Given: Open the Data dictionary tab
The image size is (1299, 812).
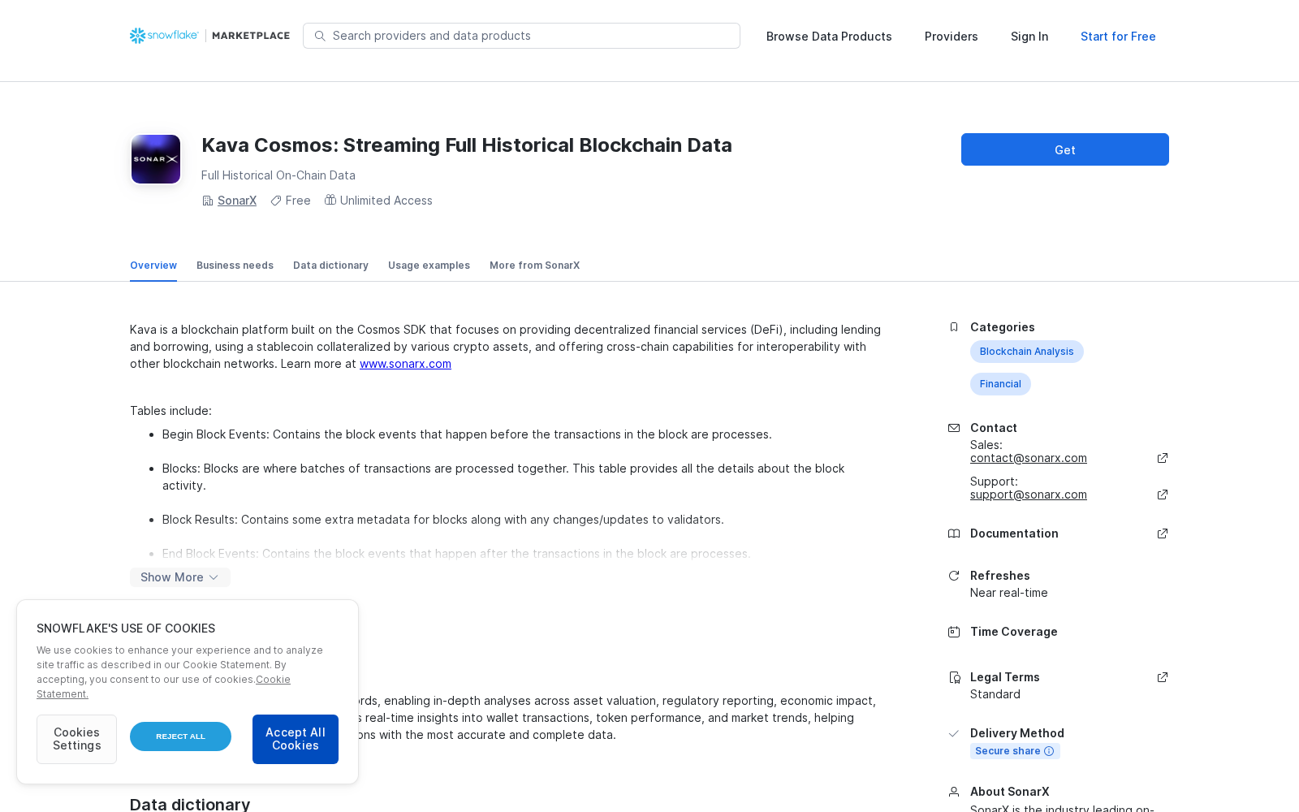Looking at the screenshot, I should (x=330, y=266).
